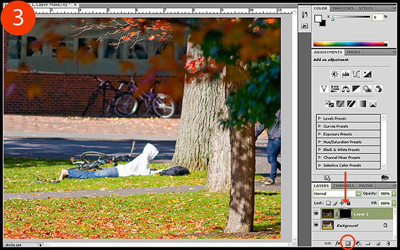The image size is (400, 250).
Task: Select the Color tab
Action: point(321,8)
